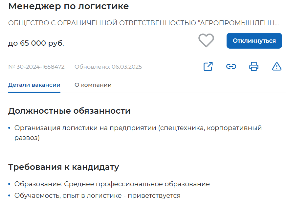Copy vacancy link using chain icon
286x205 pixels.
pos(231,66)
